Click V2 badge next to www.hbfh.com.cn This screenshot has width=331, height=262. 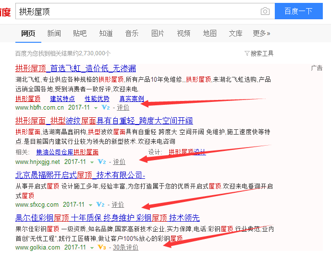point(106,108)
